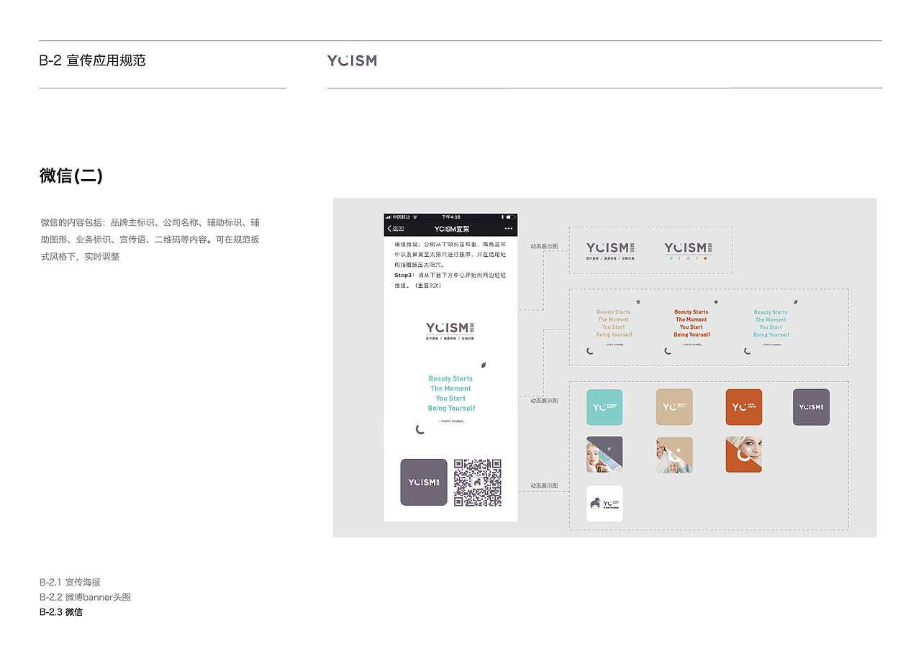The image size is (921, 651).
Task: Tap the 返回 back arrow in phone header
Action: [x=395, y=229]
